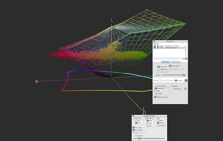Screen dimensions: 223x141
Task: Uncheck the Image row checkbox in Plot List
Action: click(155, 46)
